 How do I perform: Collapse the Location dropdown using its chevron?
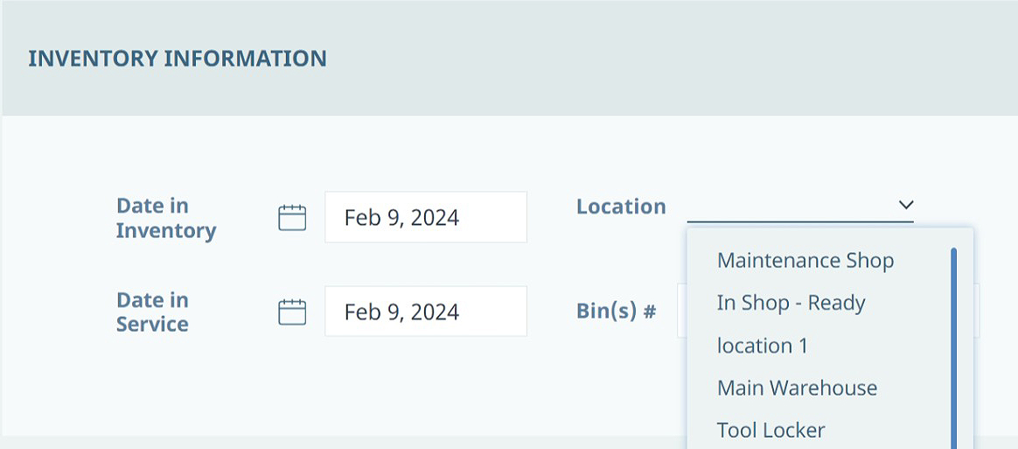tap(906, 205)
